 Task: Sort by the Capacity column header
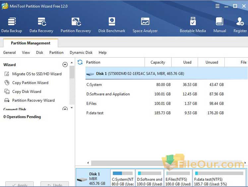click(158, 62)
